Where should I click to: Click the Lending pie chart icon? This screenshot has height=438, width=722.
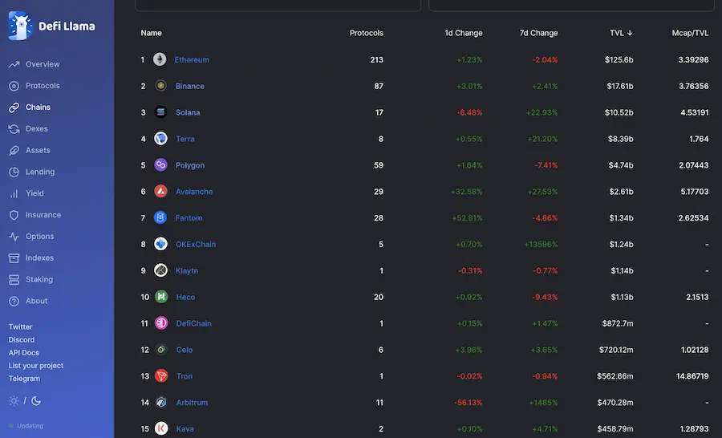[x=14, y=172]
